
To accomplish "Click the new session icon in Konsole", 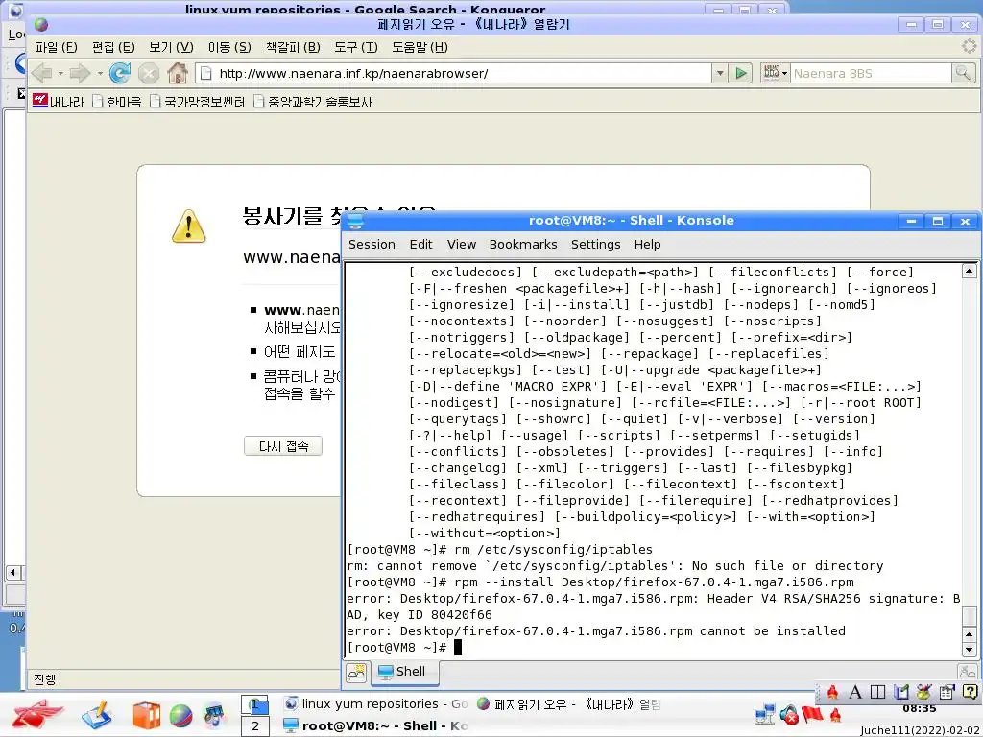I will [x=357, y=673].
